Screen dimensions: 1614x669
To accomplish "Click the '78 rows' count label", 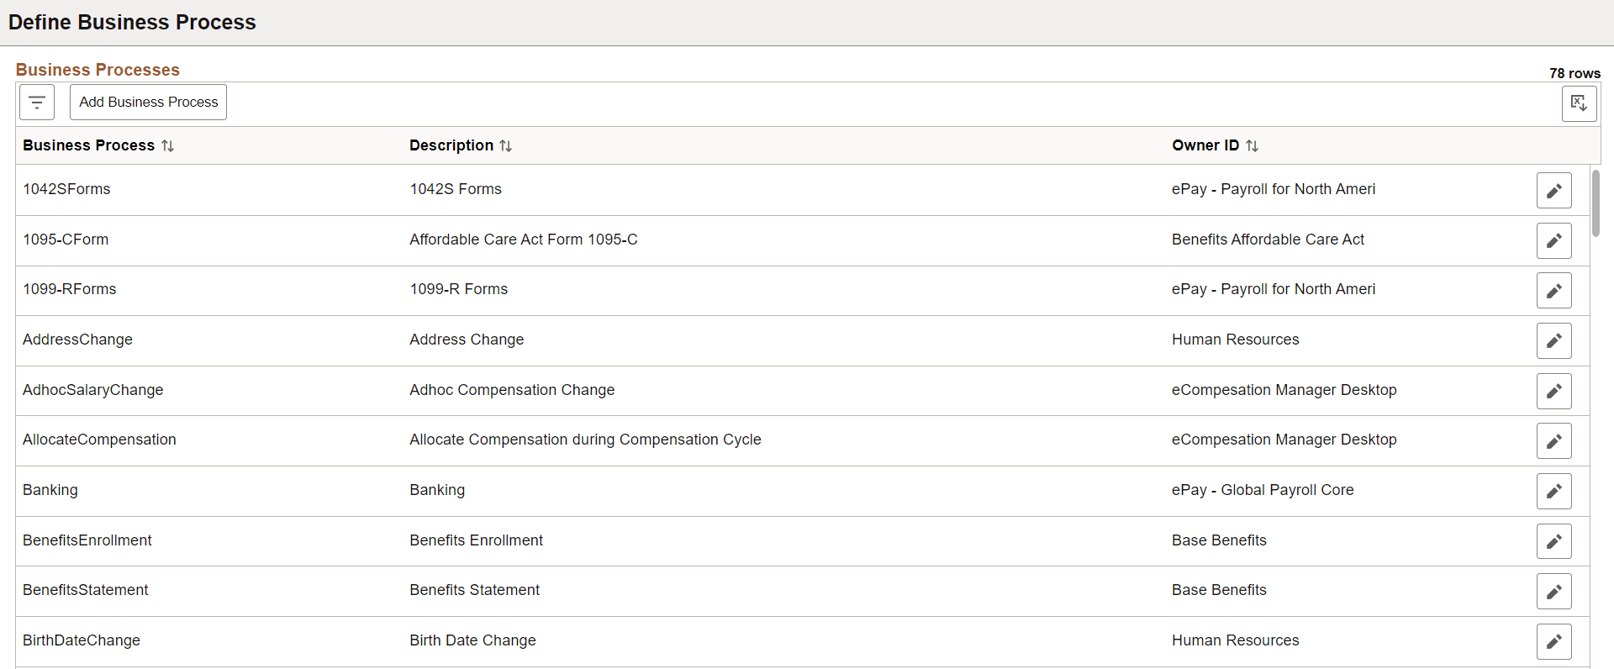I will [x=1574, y=73].
